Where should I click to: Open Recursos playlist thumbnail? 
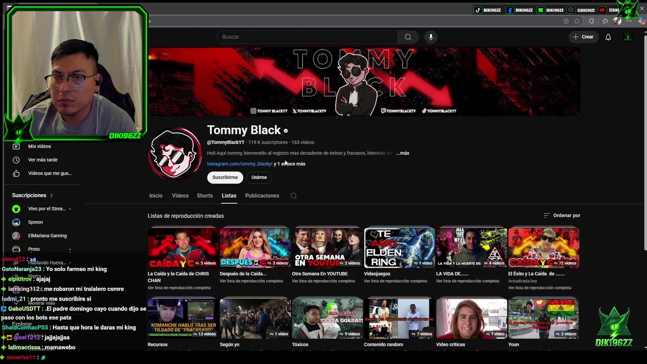point(183,318)
